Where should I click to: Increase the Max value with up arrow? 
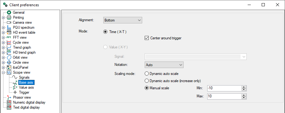coord(244,95)
